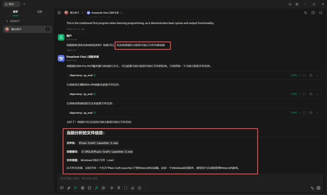The height and width of the screenshot is (195, 327).
Task: Click the brush icon in the input toolbar
Action: [x=119, y=188]
